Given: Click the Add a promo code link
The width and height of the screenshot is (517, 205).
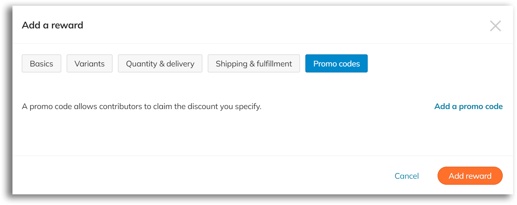Looking at the screenshot, I should pos(468,107).
